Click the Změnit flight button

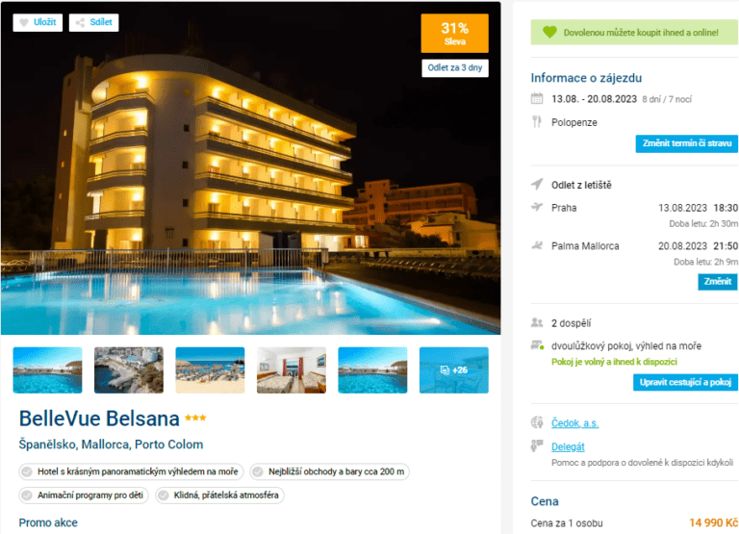pyautogui.click(x=717, y=282)
